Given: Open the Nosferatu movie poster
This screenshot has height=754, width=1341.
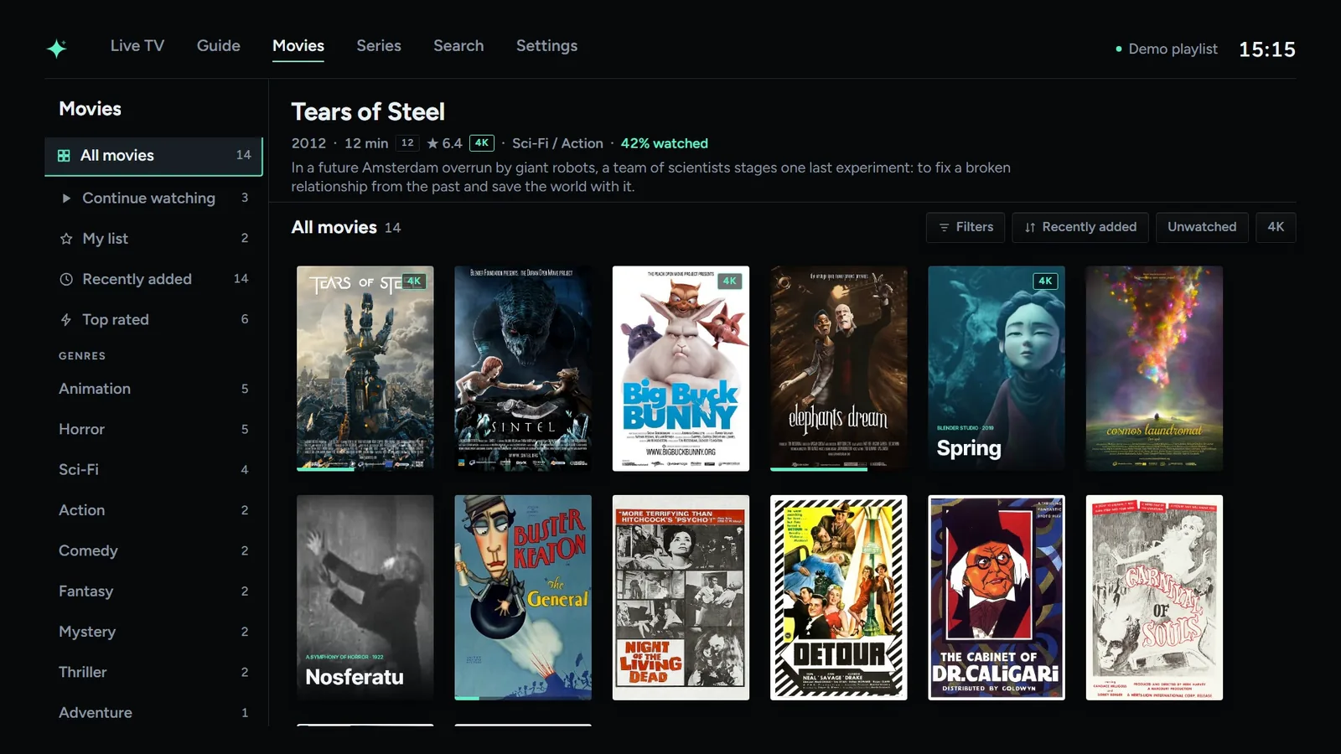Looking at the screenshot, I should [x=365, y=597].
